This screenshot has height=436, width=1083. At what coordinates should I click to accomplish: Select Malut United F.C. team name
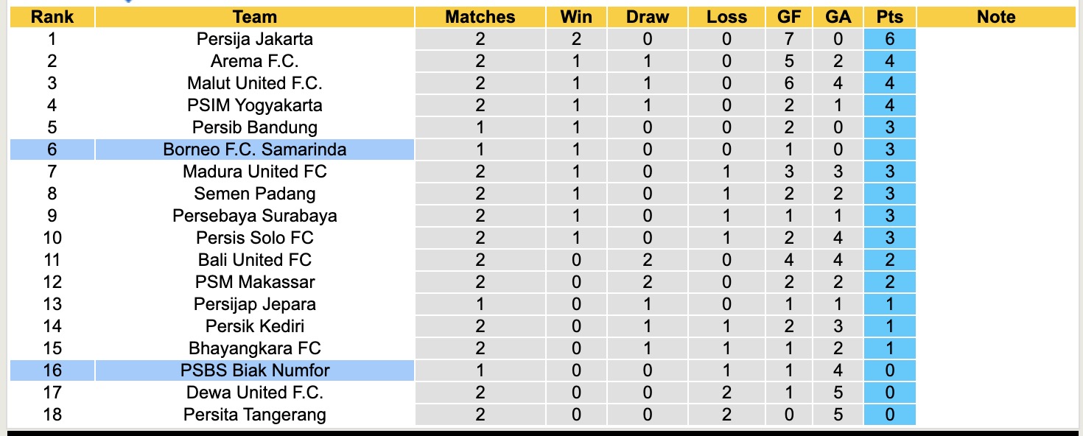tap(254, 83)
